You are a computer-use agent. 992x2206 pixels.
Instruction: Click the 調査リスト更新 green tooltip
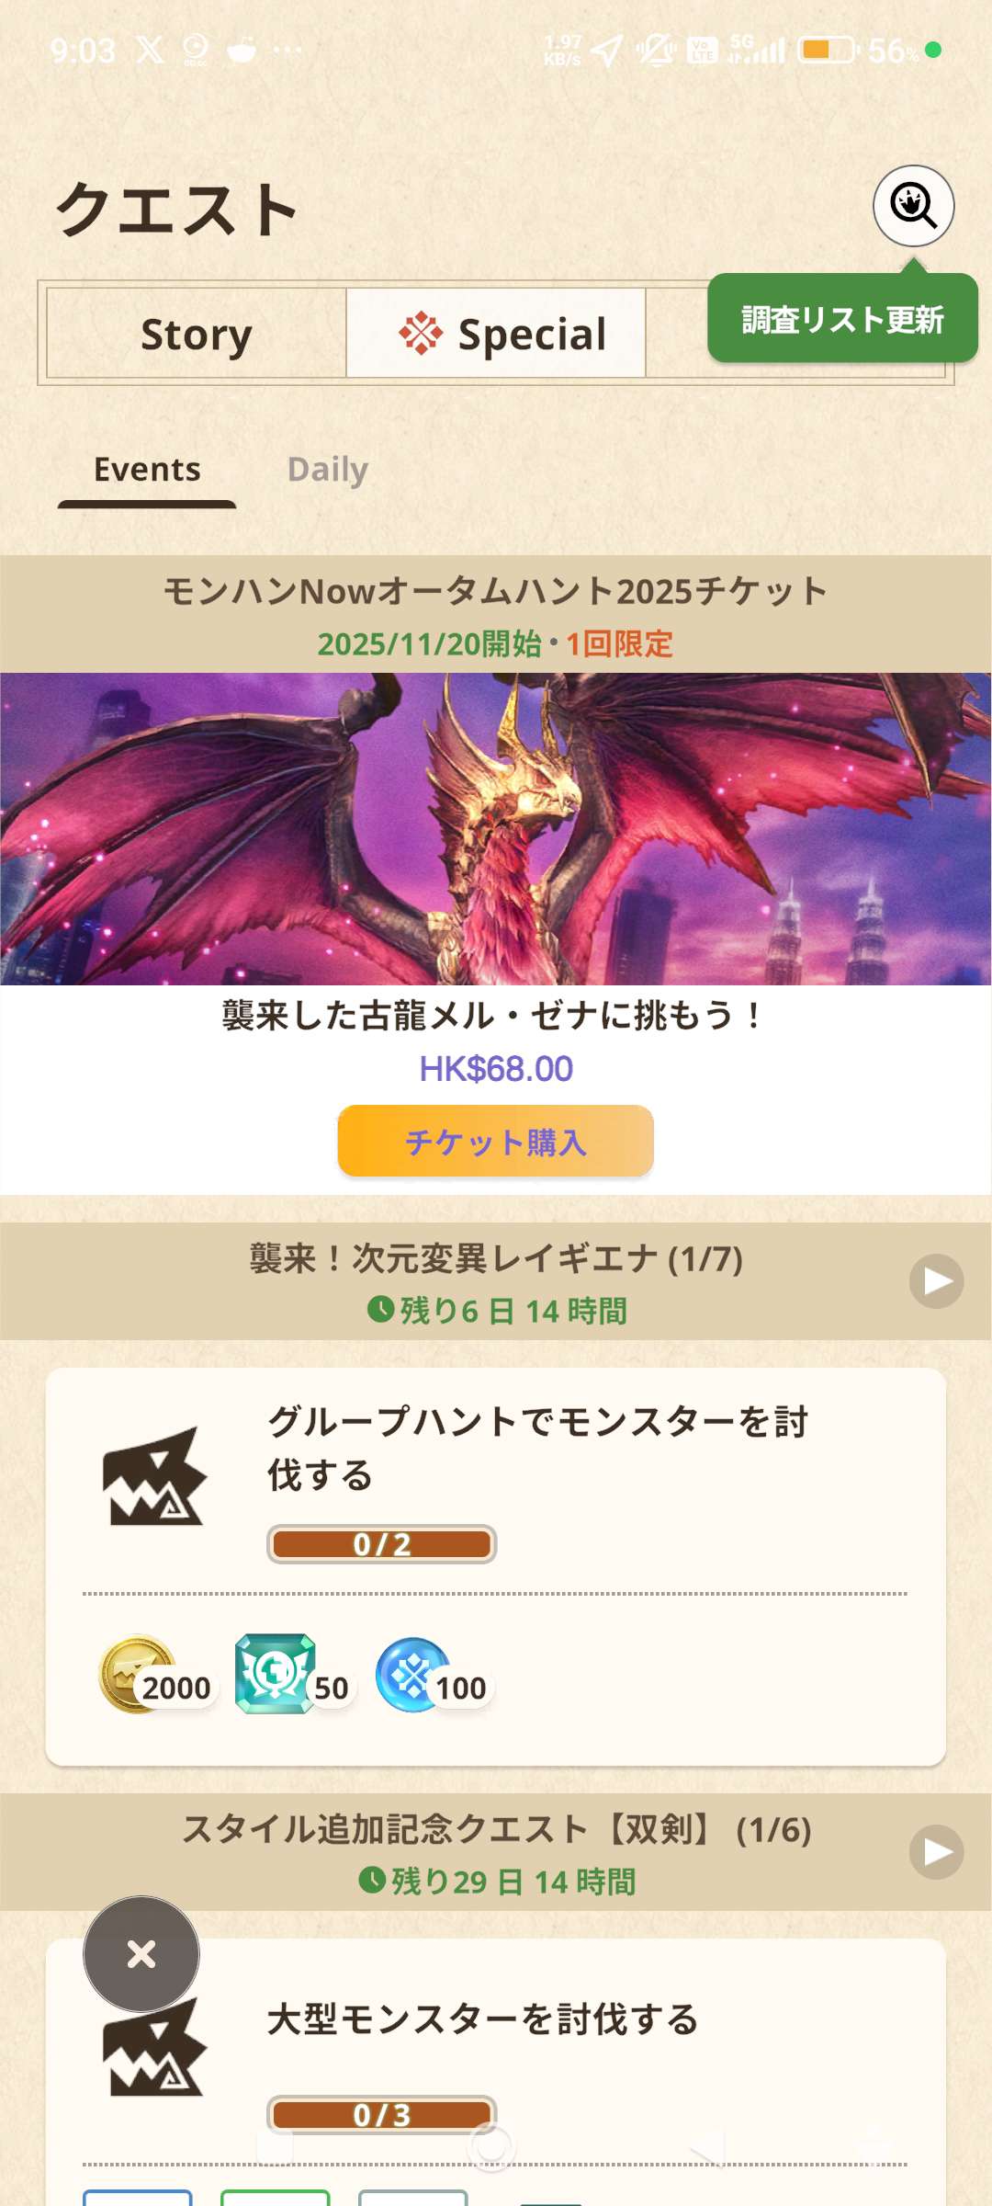[x=842, y=318]
